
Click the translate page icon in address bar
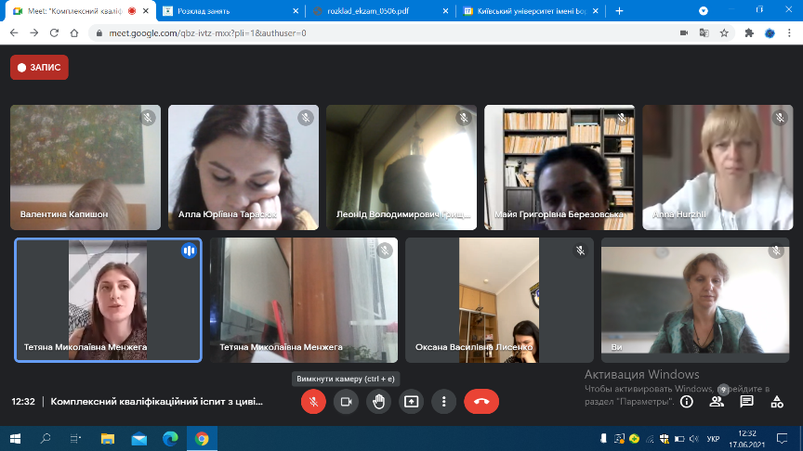(704, 32)
